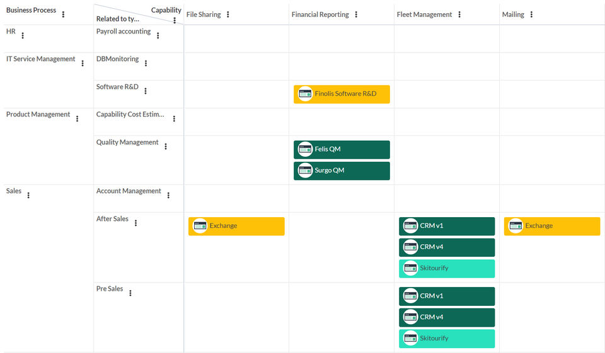Image resolution: width=605 pixels, height=353 pixels.
Task: Expand Financial Reporting column options menu
Action: pyautogui.click(x=356, y=14)
